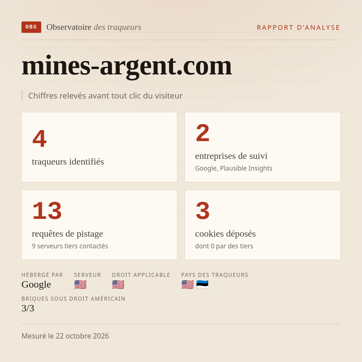362x362 pixels.
Task: Click the 9 serveurs tiers contactés text
Action: pos(70,246)
